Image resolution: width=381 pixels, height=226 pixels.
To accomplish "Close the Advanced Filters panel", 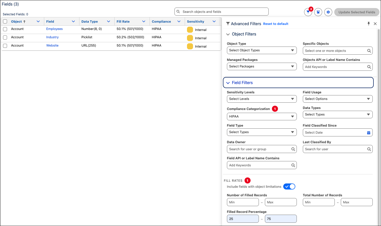I will pos(375,24).
